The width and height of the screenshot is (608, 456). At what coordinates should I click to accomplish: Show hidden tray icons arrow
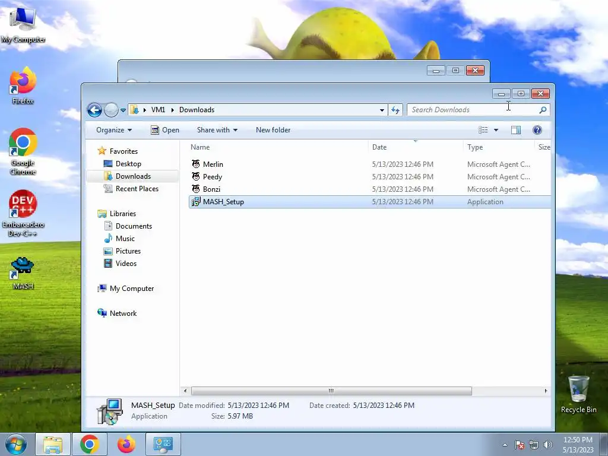505,445
